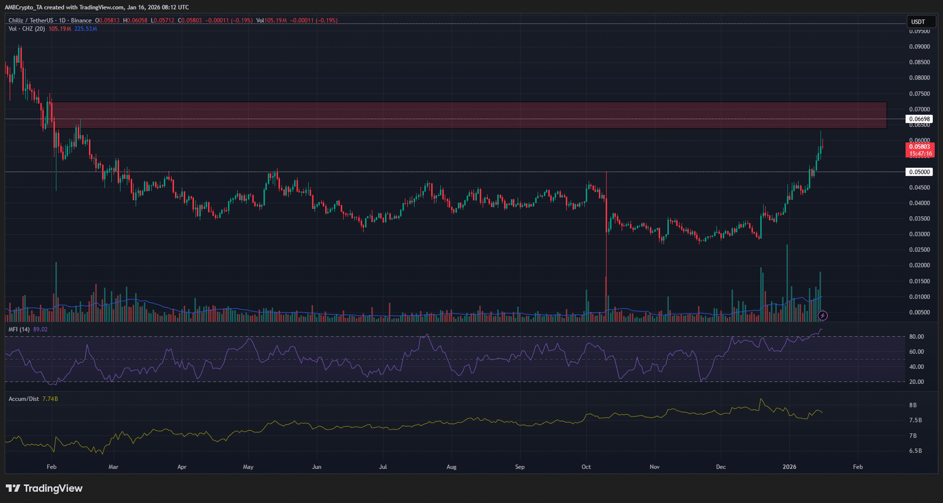Click the Oct label on the time axis

click(x=586, y=467)
